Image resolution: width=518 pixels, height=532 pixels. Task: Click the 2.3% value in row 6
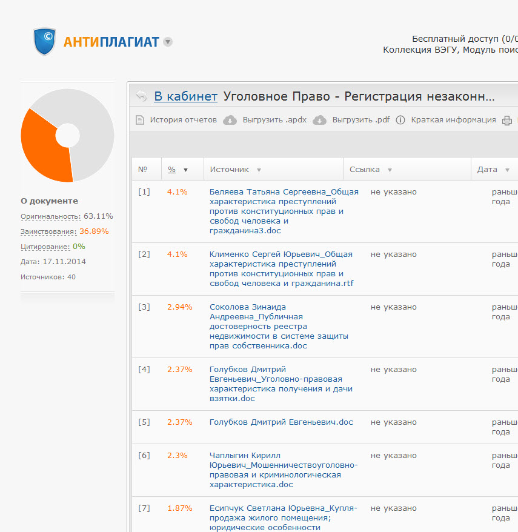coord(177,455)
